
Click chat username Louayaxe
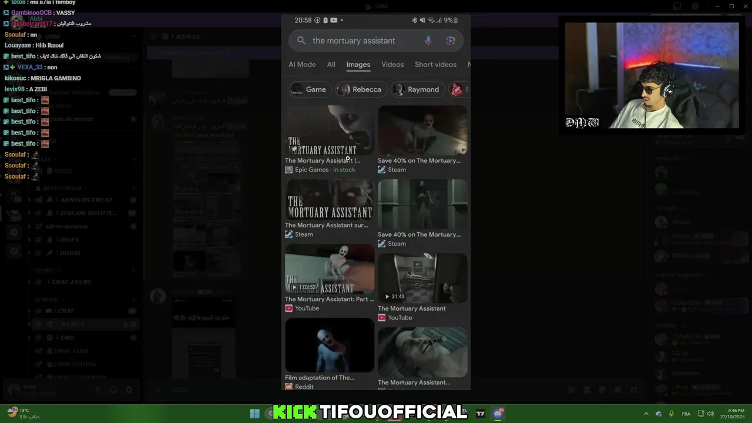[x=18, y=45]
